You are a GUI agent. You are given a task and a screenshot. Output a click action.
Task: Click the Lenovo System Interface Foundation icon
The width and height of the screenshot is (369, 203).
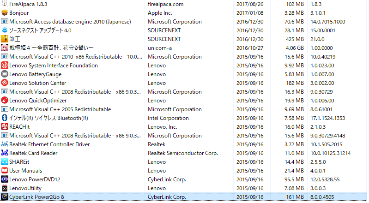click(5, 66)
